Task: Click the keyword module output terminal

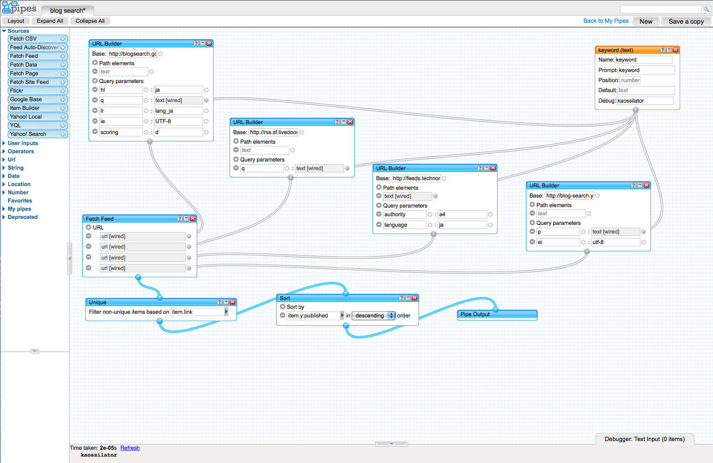Action: 636,110
